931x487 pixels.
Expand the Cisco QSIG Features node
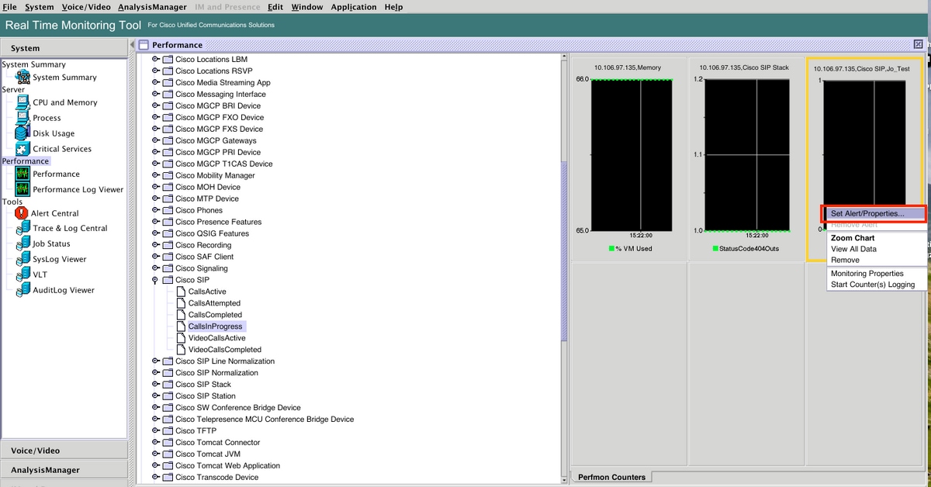pyautogui.click(x=155, y=233)
